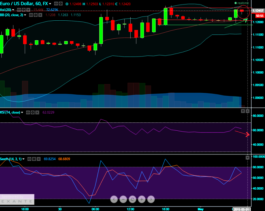Open Bollinger Bands settings gear
The width and height of the screenshot is (265, 211).
point(35,15)
